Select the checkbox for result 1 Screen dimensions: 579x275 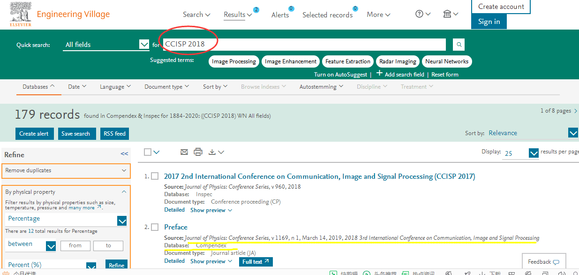click(x=155, y=176)
